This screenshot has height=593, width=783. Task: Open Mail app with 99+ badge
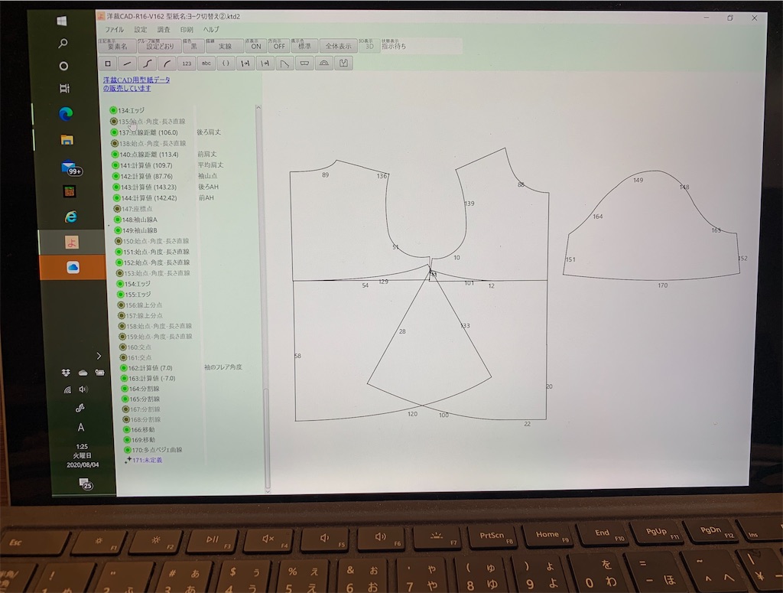(x=70, y=167)
